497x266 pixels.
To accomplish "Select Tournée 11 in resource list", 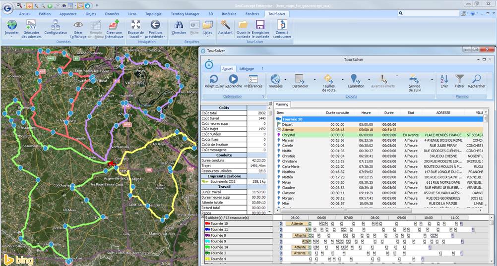I will [x=238, y=229].
